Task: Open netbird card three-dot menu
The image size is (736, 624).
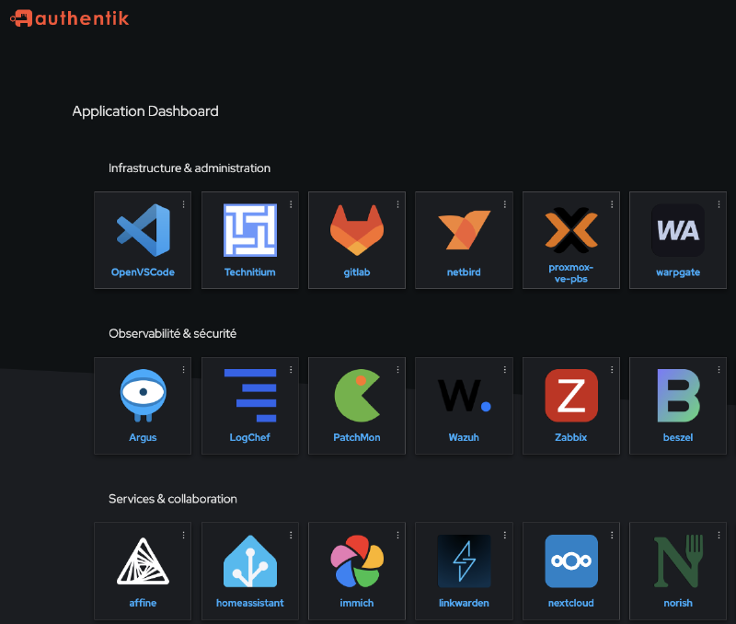Action: 504,204
